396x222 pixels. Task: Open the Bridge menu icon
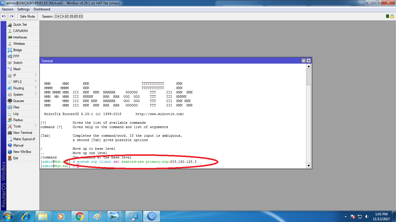[10, 50]
